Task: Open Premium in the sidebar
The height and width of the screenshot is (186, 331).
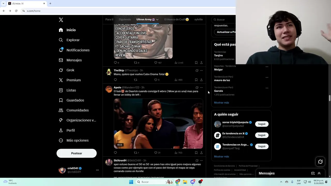Action: point(70,80)
